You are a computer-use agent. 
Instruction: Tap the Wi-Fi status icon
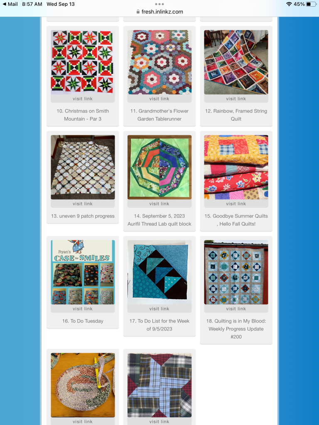(x=289, y=4)
